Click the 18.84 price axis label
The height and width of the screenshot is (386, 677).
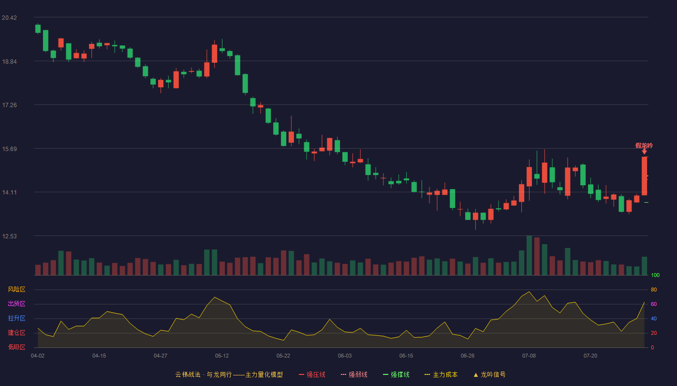click(9, 62)
